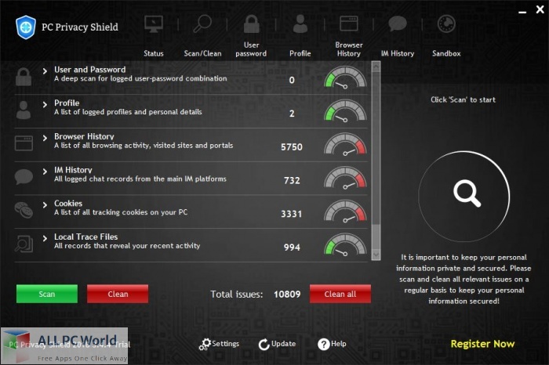The height and width of the screenshot is (365, 549).
Task: Expand the IM History category chevron
Action: [45, 171]
